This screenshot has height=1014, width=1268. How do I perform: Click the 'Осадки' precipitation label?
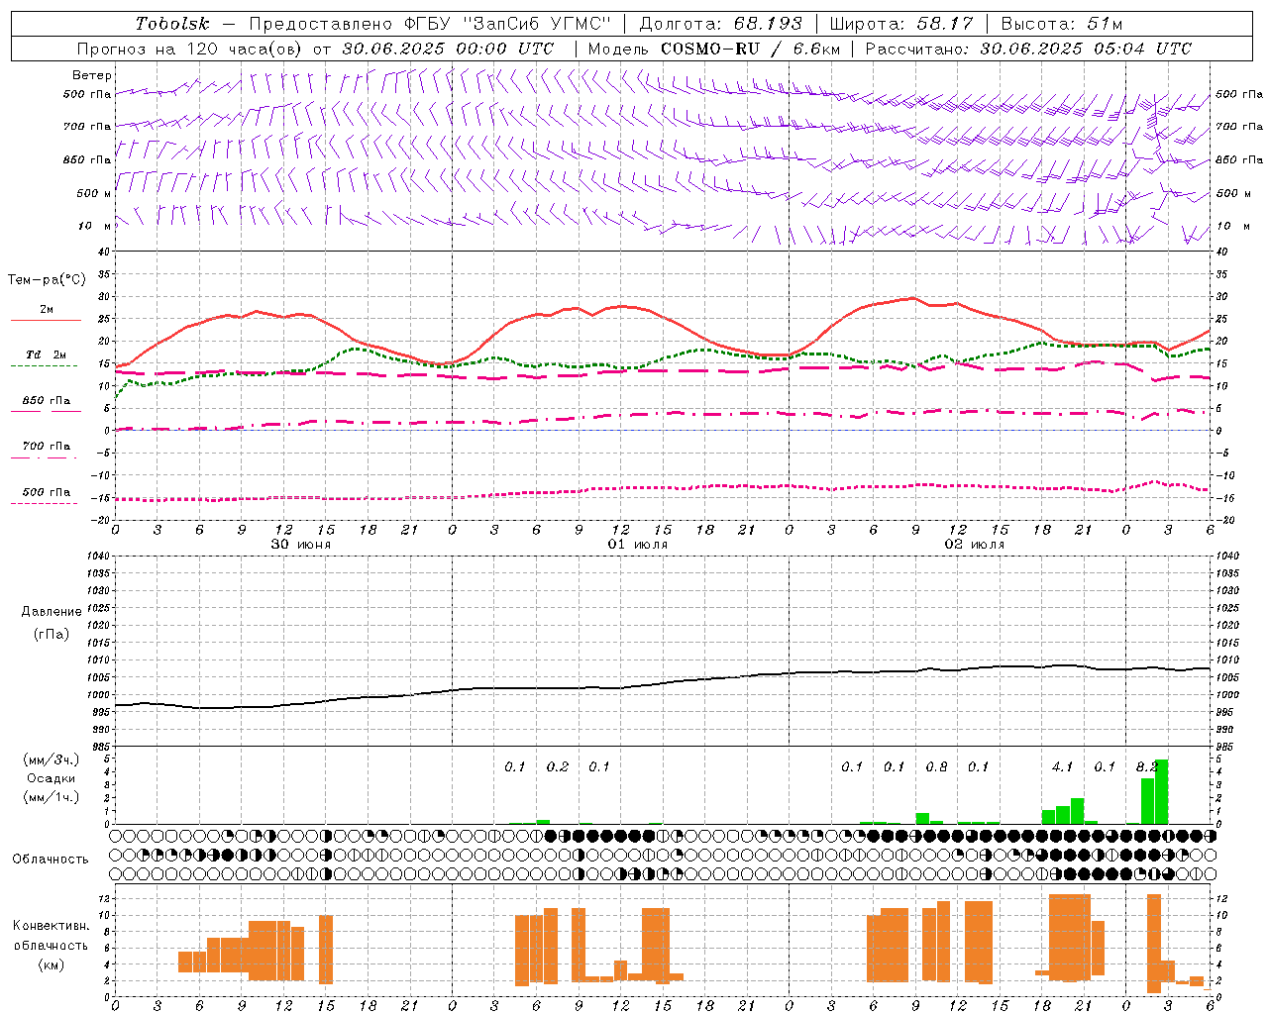(x=52, y=778)
